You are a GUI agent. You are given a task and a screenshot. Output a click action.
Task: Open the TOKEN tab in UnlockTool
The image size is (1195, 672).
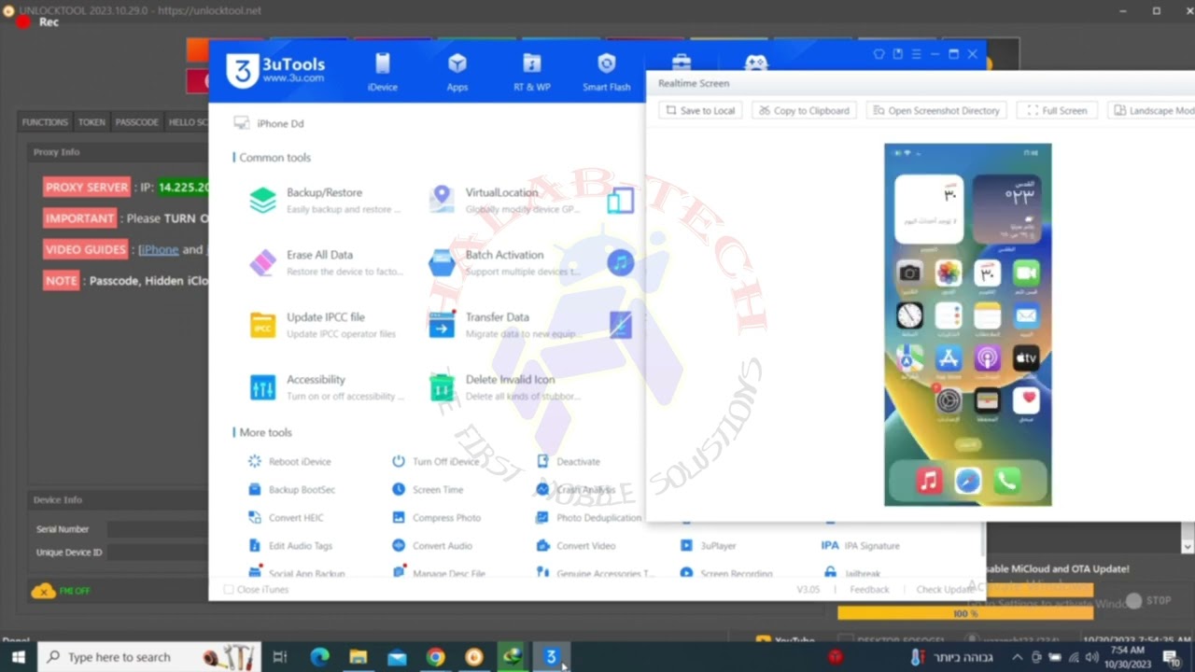click(91, 122)
